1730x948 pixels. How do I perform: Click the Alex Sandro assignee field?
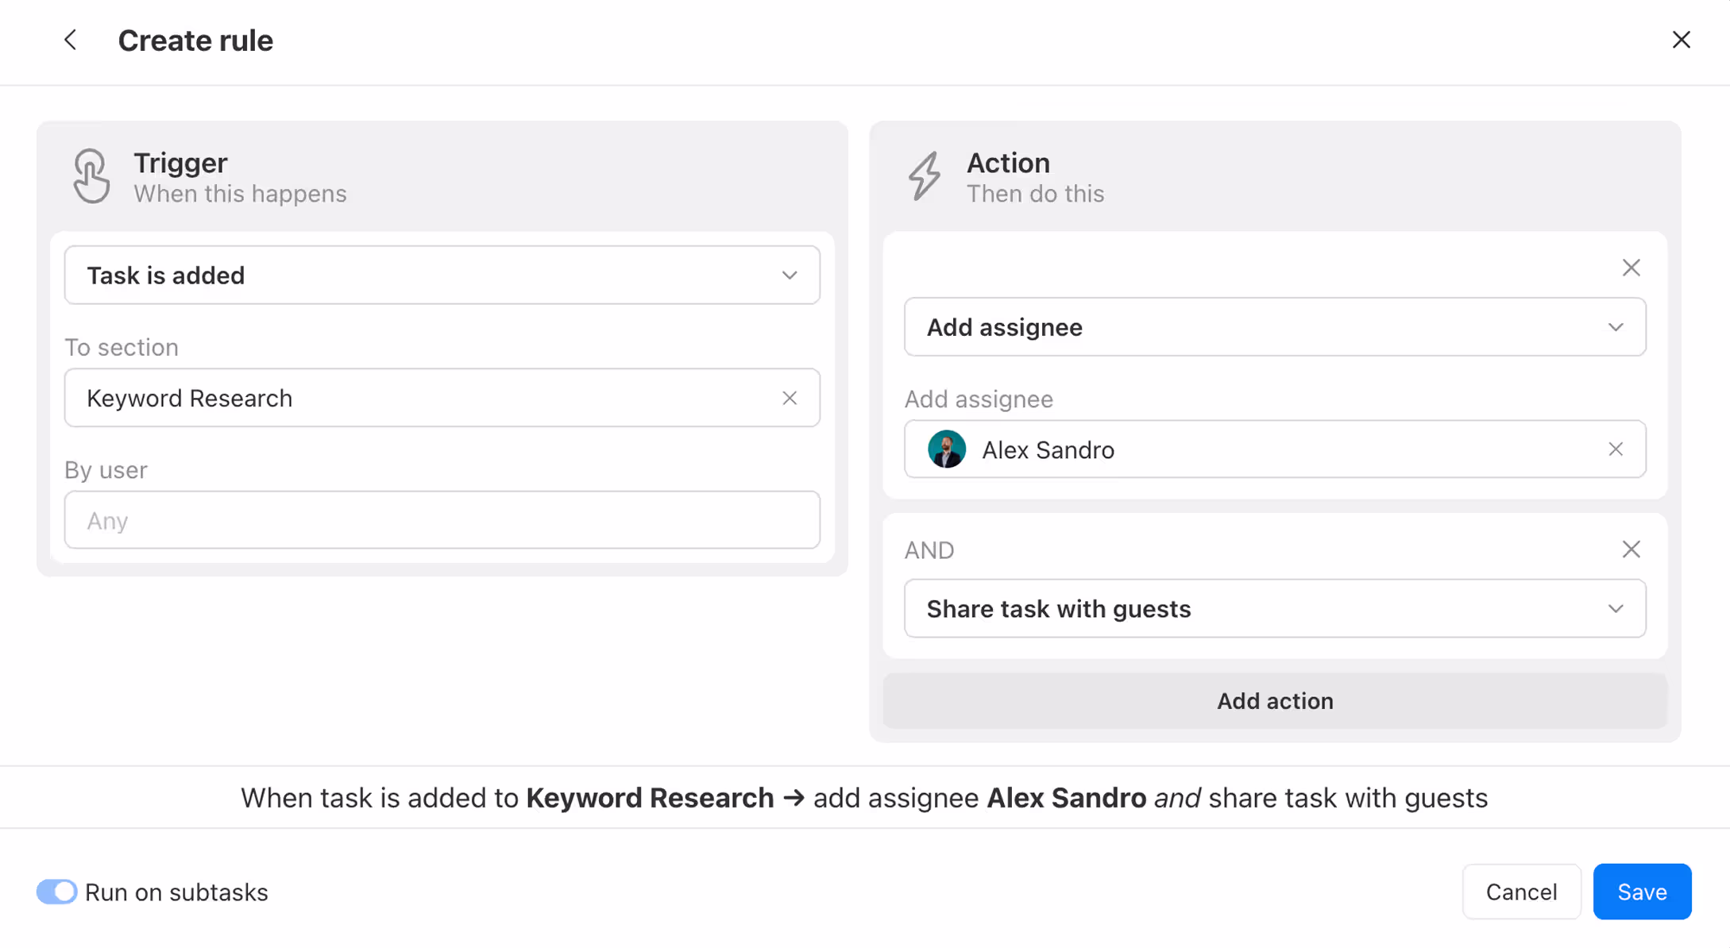pyautogui.click(x=1271, y=449)
